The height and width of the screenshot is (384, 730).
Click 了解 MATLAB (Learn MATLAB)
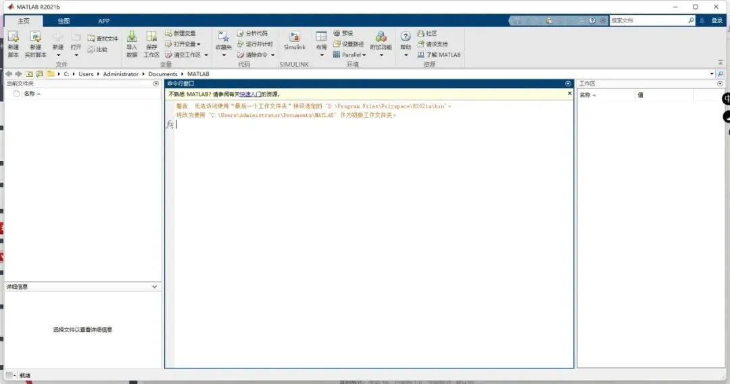pyautogui.click(x=439, y=55)
